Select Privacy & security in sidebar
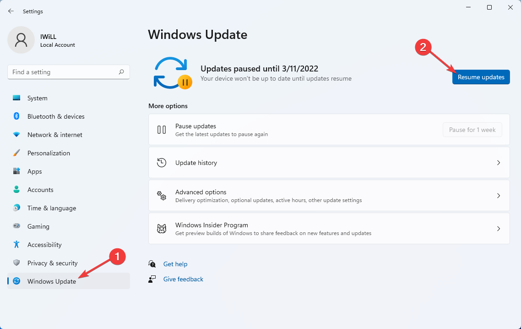 click(x=69, y=263)
